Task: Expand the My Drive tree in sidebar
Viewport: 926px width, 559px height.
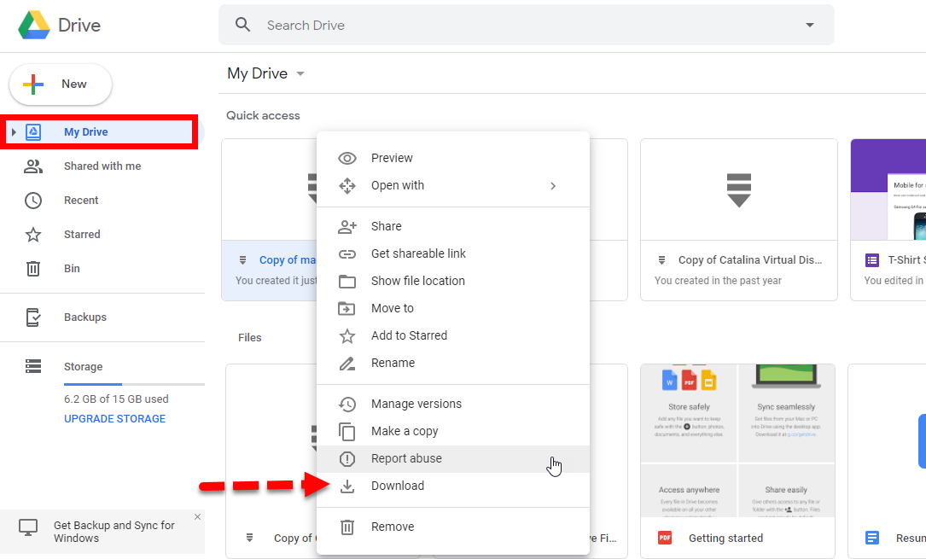Action: pyautogui.click(x=14, y=132)
